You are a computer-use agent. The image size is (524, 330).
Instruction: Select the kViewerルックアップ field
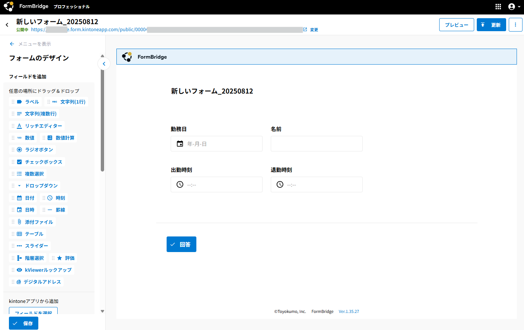(42, 270)
